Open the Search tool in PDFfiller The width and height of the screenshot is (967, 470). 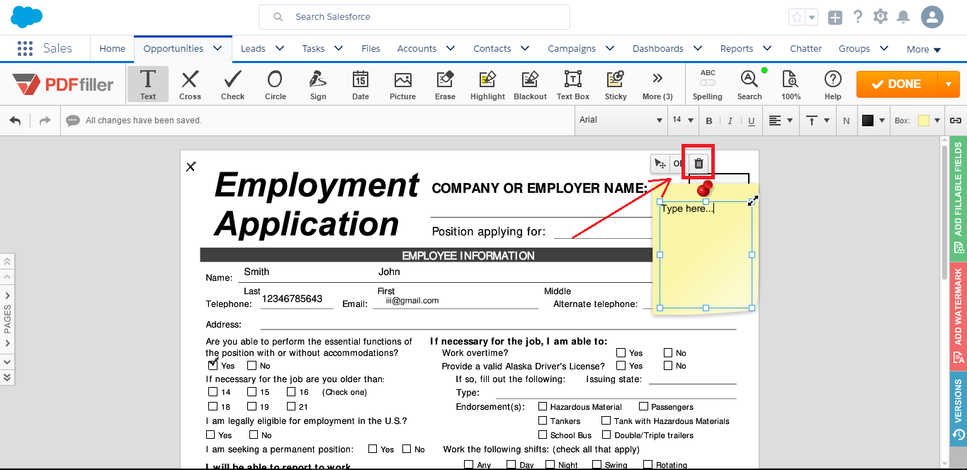(x=750, y=84)
